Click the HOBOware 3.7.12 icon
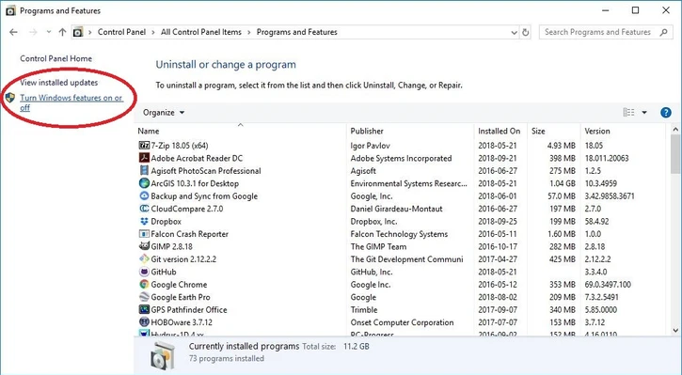This screenshot has width=682, height=375. pos(144,322)
